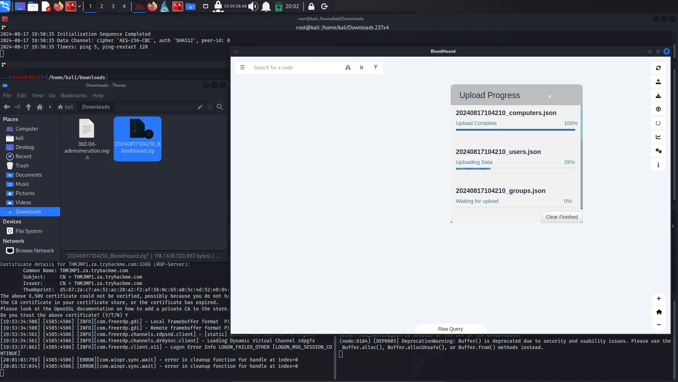Go back in Thunar

(x=7, y=107)
